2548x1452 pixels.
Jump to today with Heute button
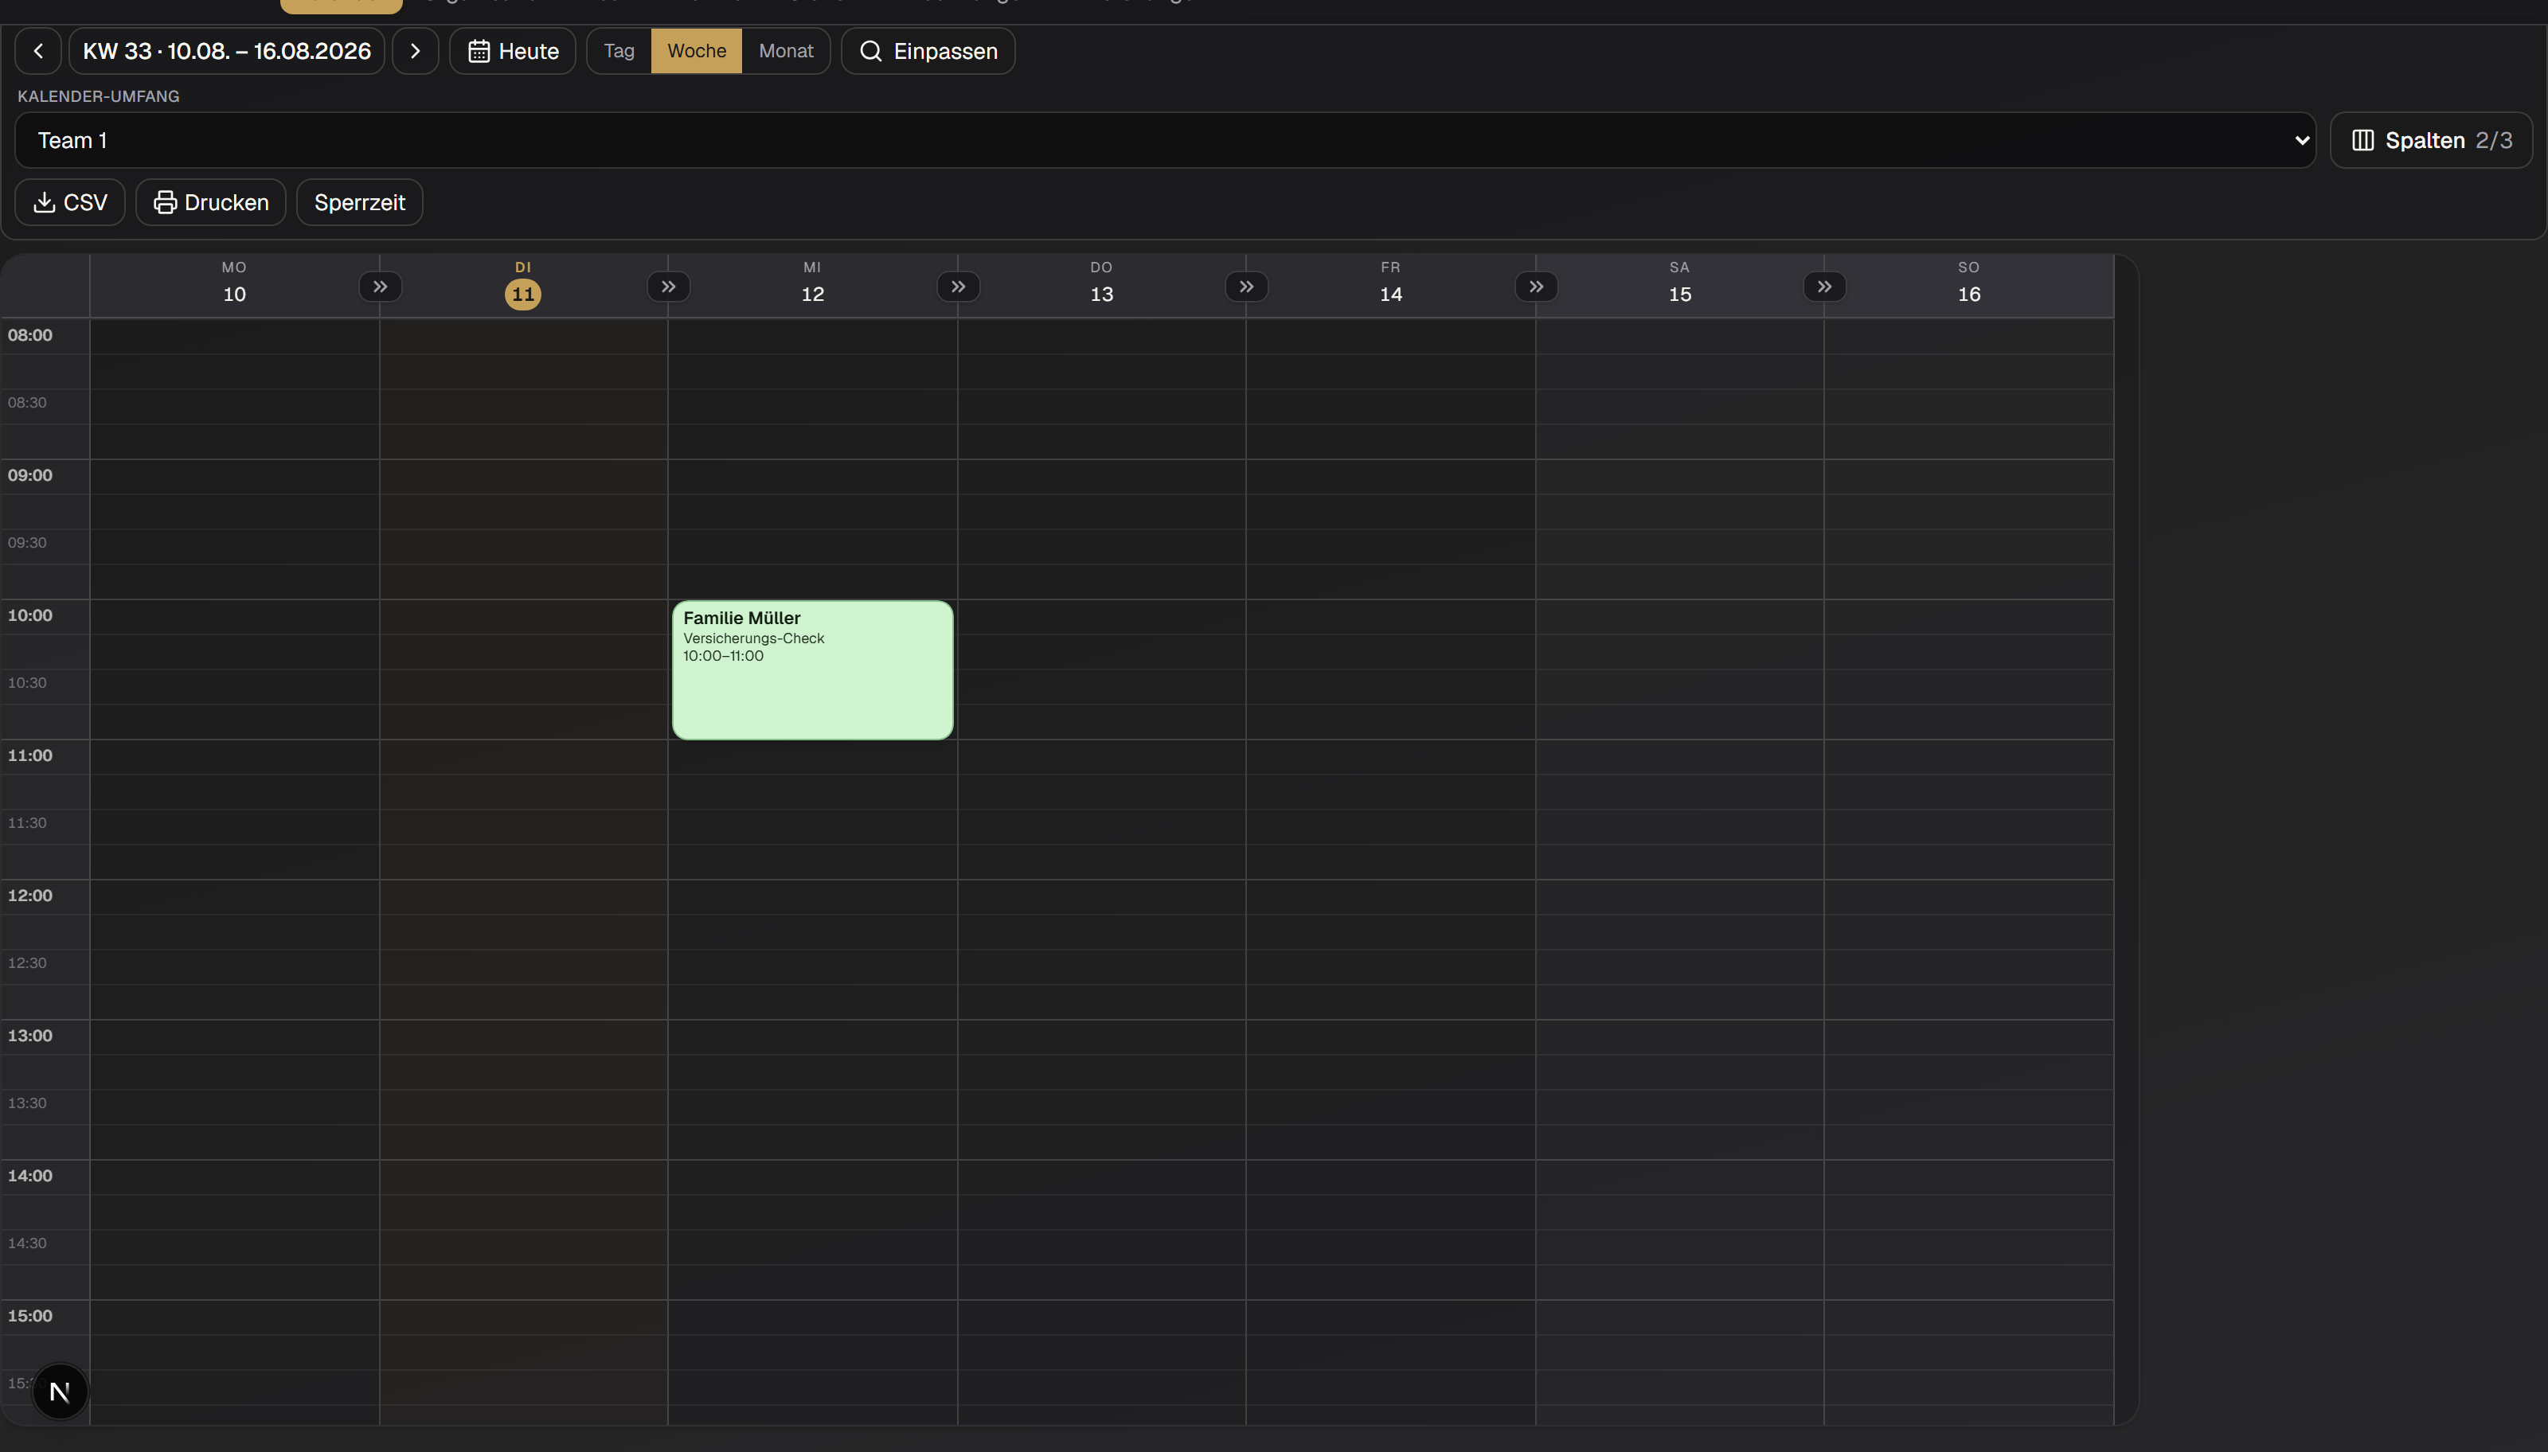point(513,51)
